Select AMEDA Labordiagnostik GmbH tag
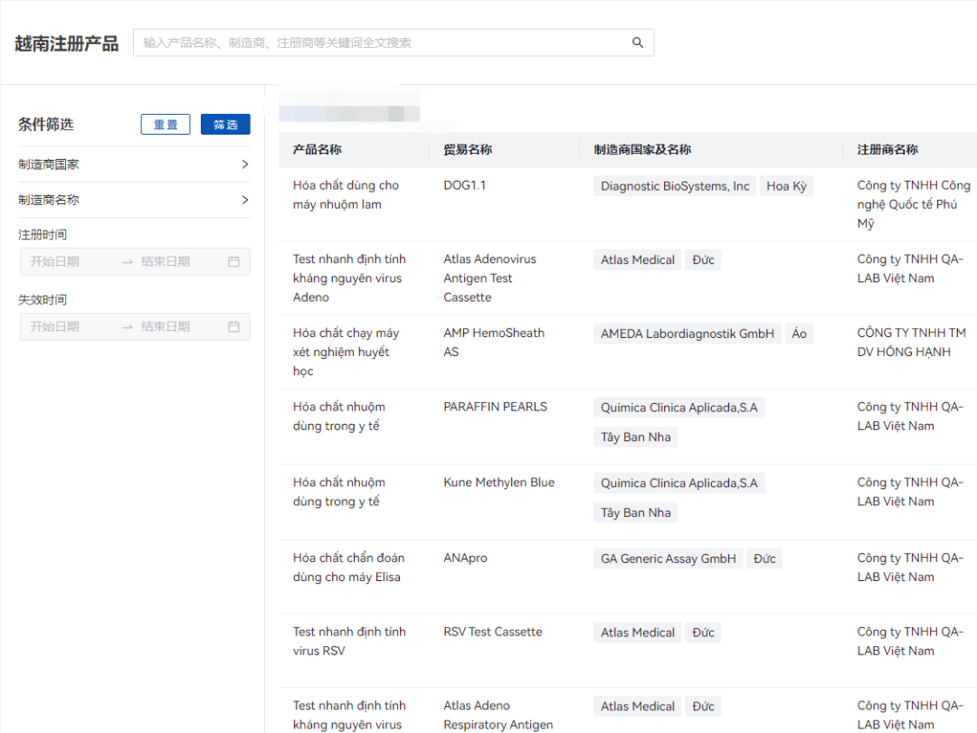The image size is (977, 733). click(688, 334)
